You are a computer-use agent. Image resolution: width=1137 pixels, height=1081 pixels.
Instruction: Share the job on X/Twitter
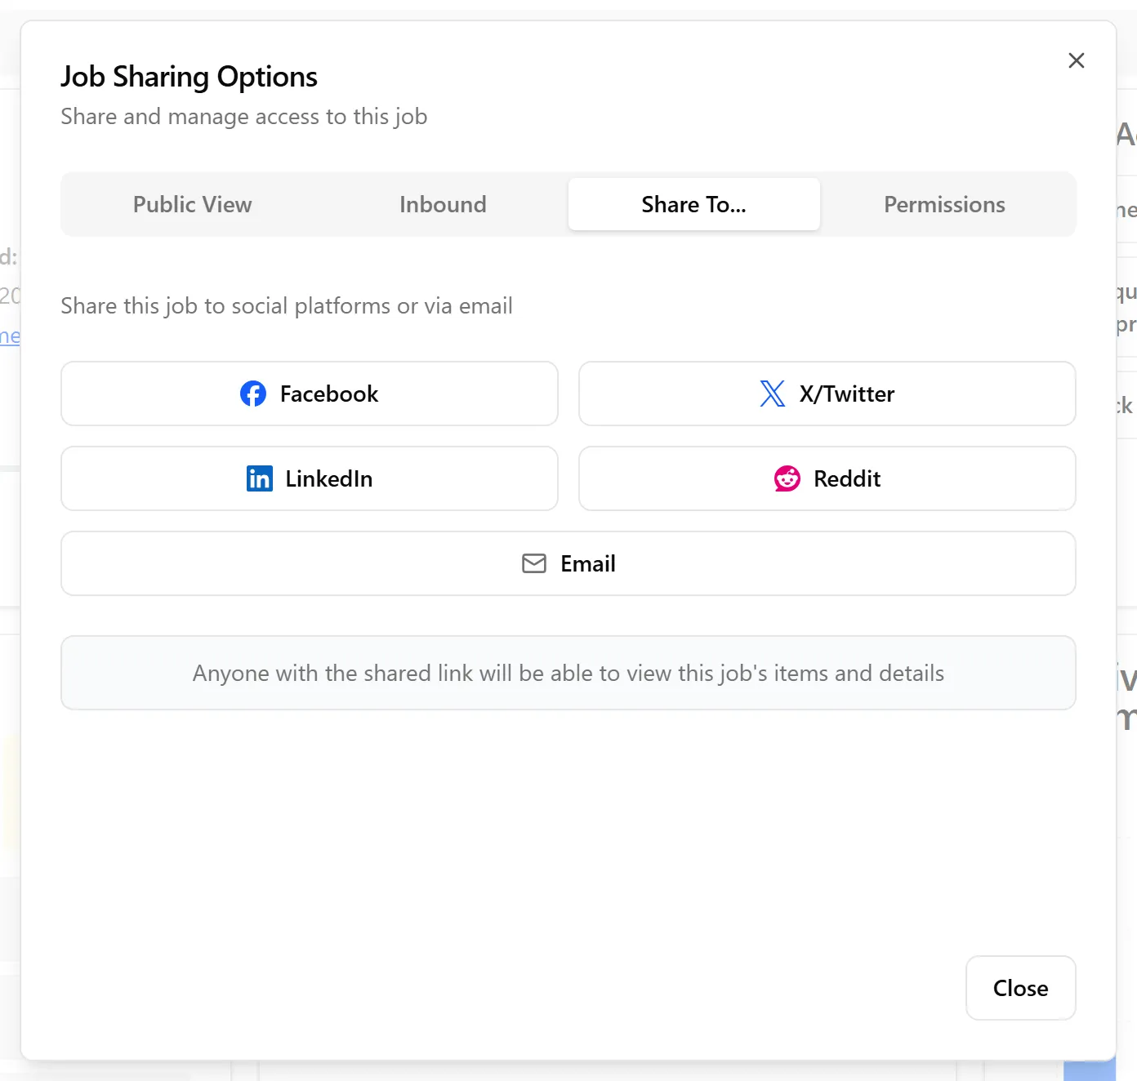click(x=827, y=394)
